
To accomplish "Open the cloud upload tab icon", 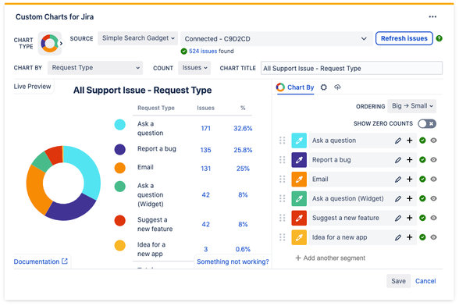I will (x=337, y=87).
